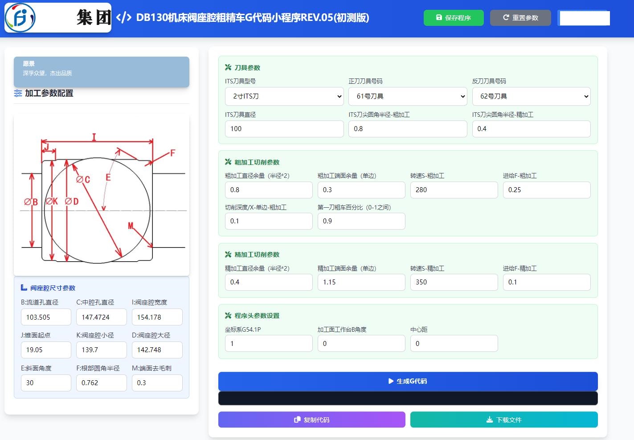The image size is (634, 440).
Task: Download the file with 下载文件 button
Action: [x=504, y=419]
